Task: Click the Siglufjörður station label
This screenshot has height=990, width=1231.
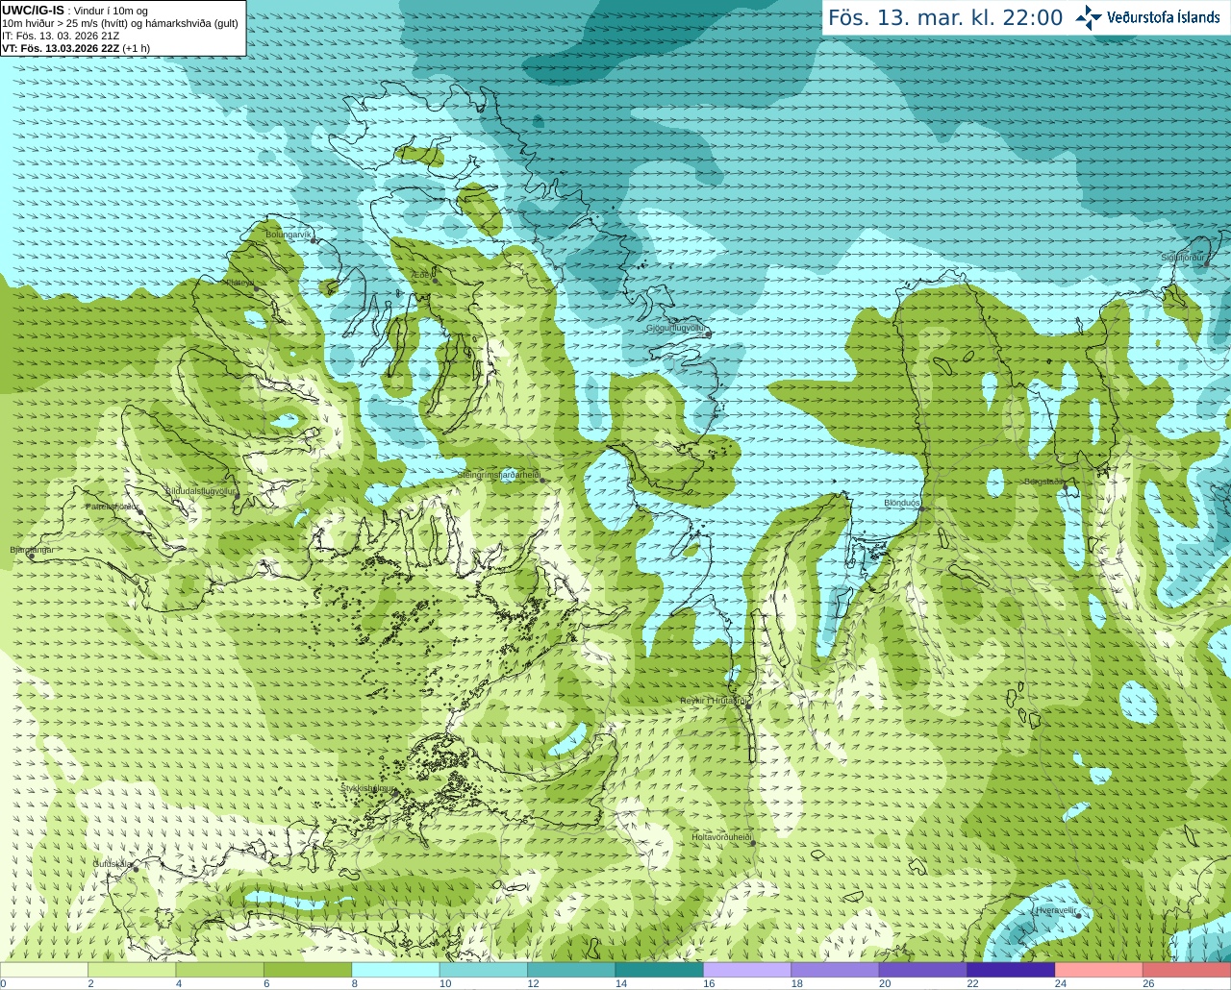Action: tap(1183, 258)
